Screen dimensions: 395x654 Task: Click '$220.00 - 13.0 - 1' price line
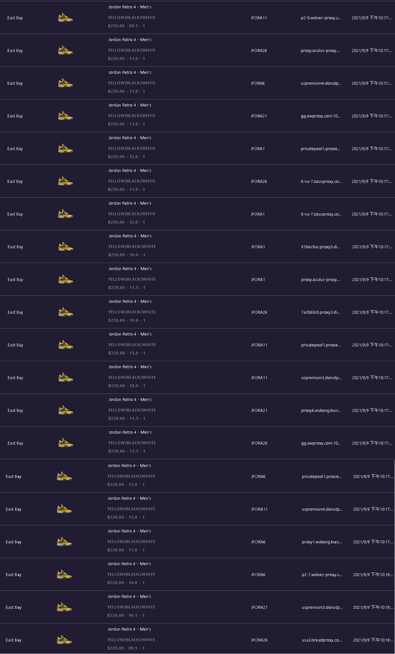[x=126, y=124]
